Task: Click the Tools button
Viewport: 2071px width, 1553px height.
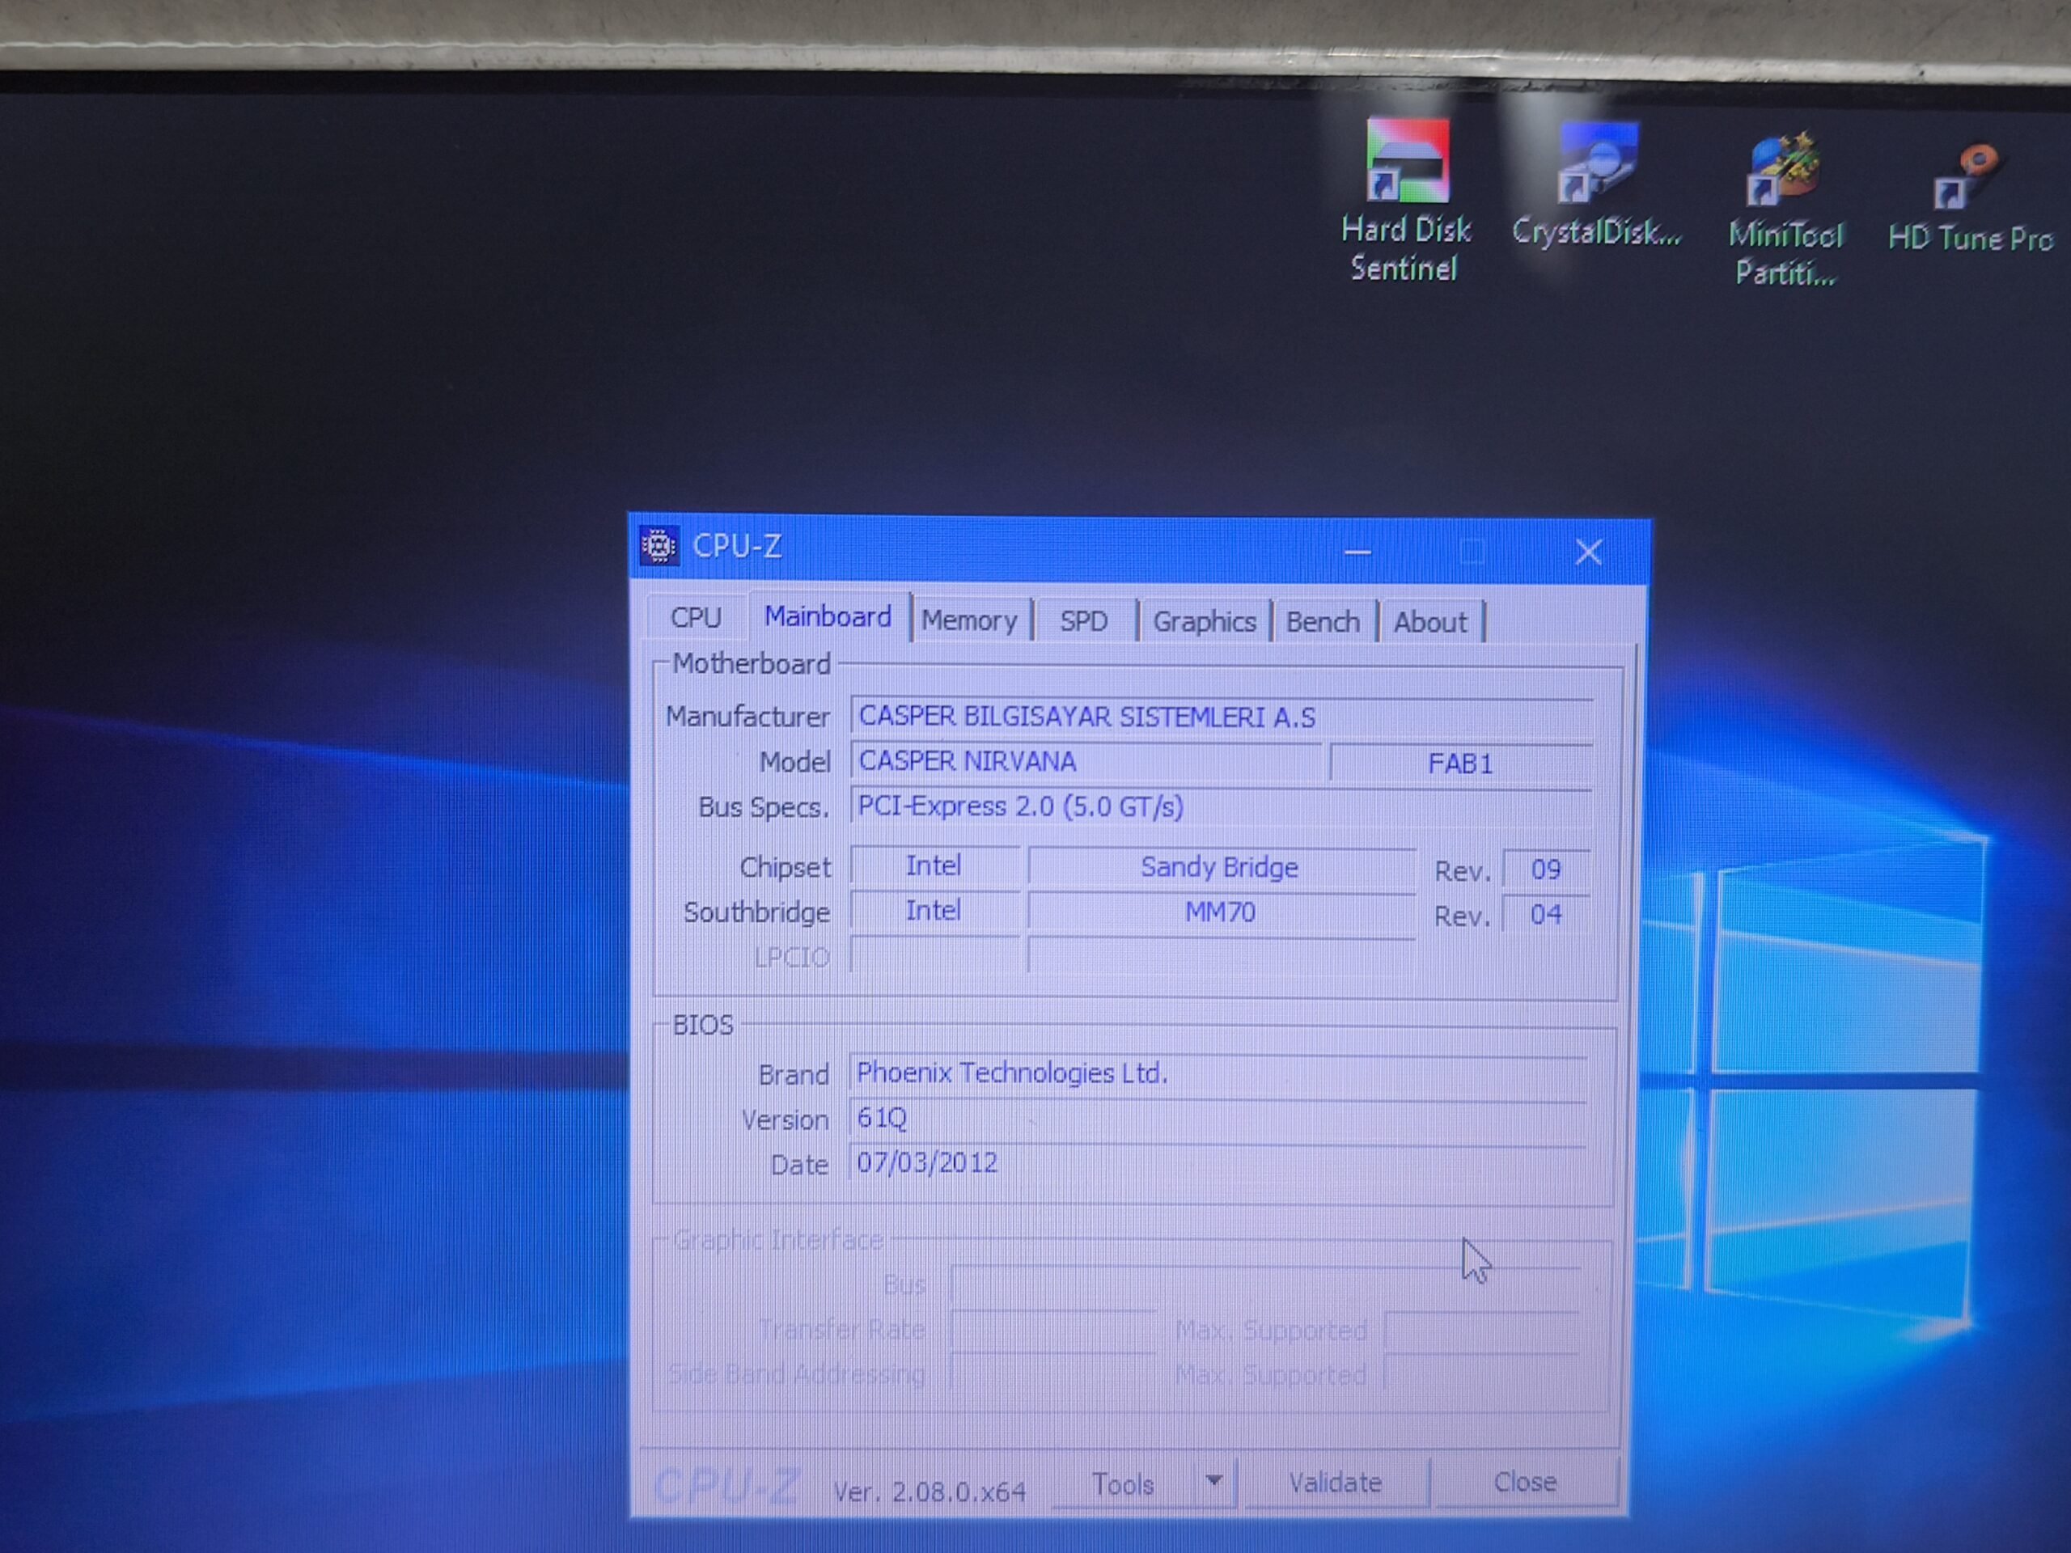Action: 1123,1485
